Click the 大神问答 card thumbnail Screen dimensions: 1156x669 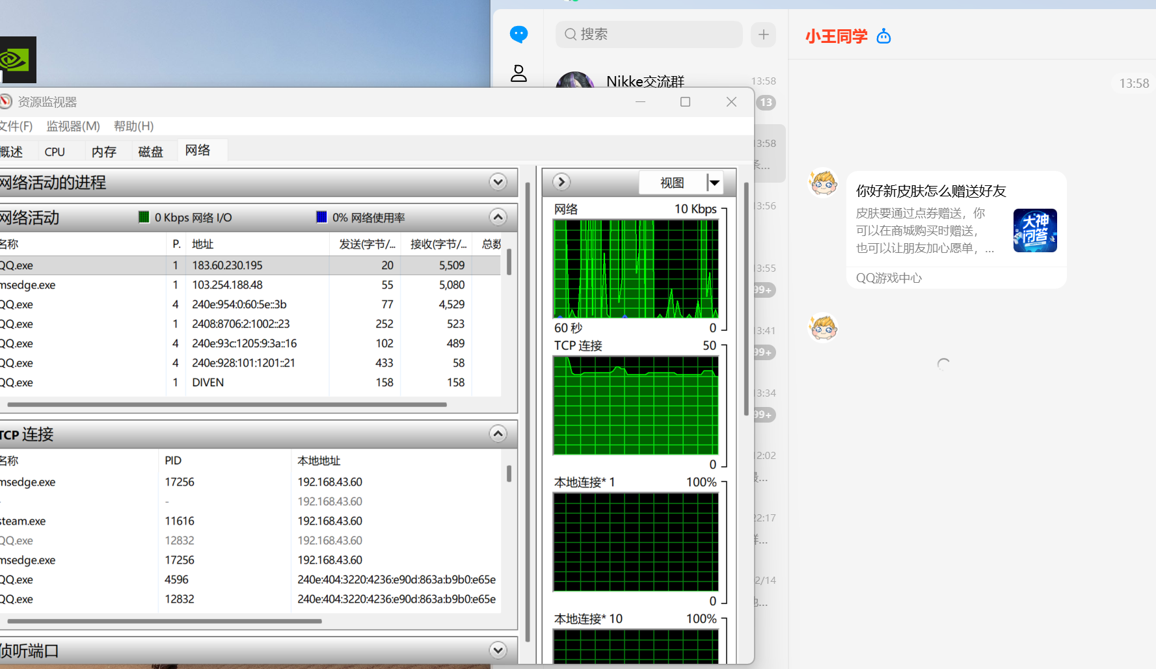click(1034, 231)
